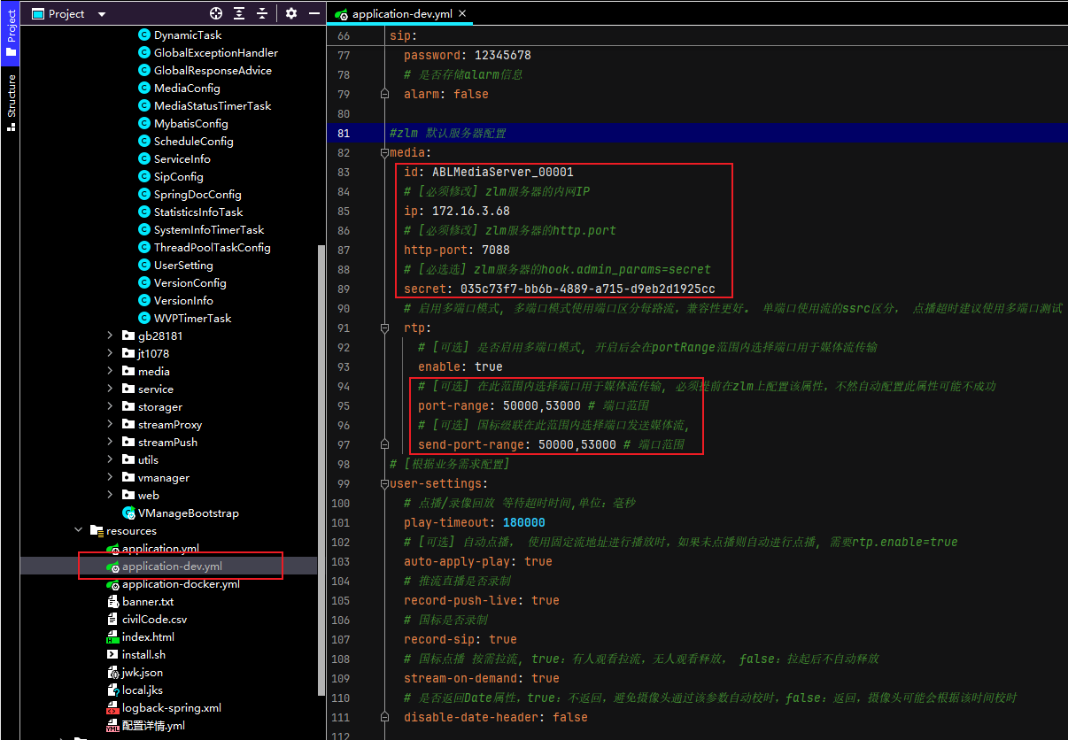Expand the media package

(110, 371)
